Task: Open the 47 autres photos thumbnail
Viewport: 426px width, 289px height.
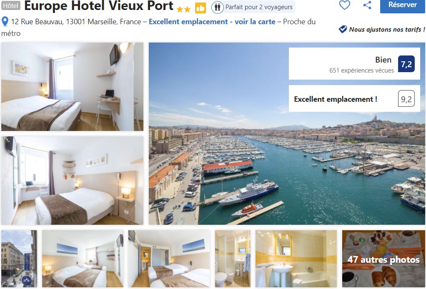Action: [383, 259]
